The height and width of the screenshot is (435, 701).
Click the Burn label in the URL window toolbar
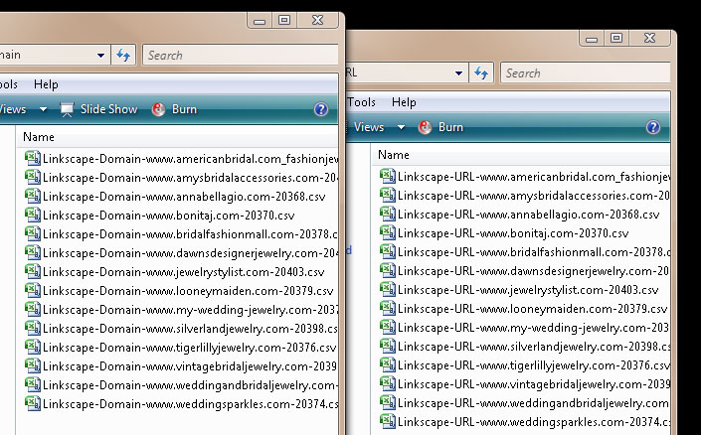point(450,127)
